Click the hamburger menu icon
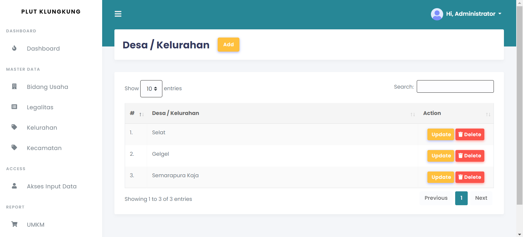523x237 pixels. [118, 14]
